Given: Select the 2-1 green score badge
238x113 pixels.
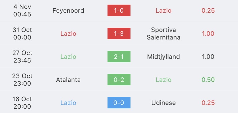Looking at the screenshot, I should pyautogui.click(x=119, y=56).
